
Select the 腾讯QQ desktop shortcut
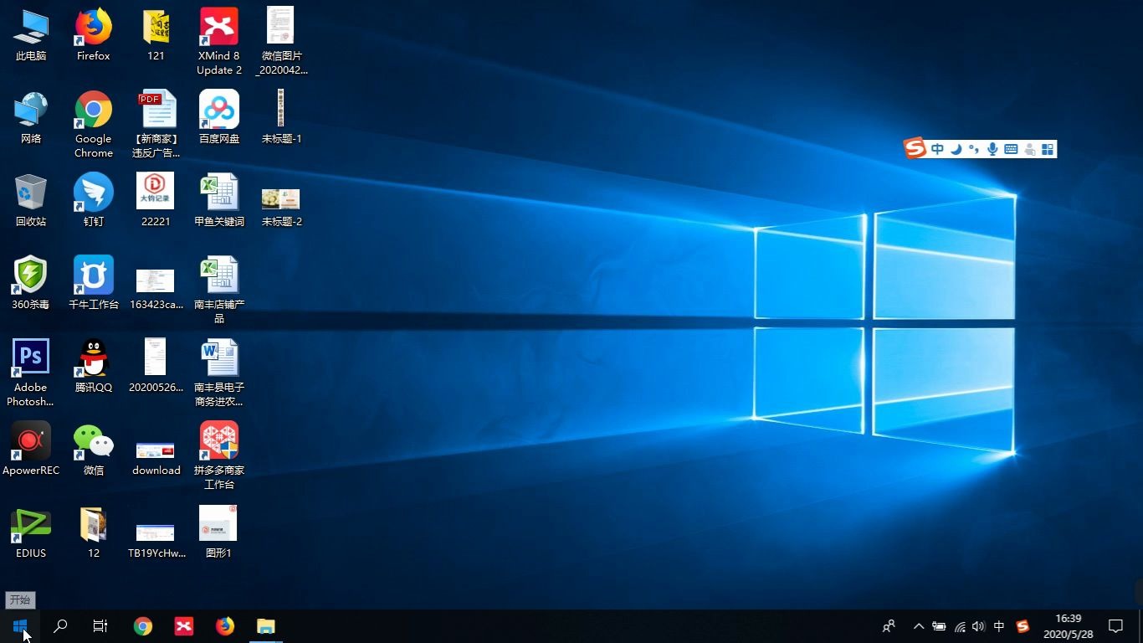point(94,367)
